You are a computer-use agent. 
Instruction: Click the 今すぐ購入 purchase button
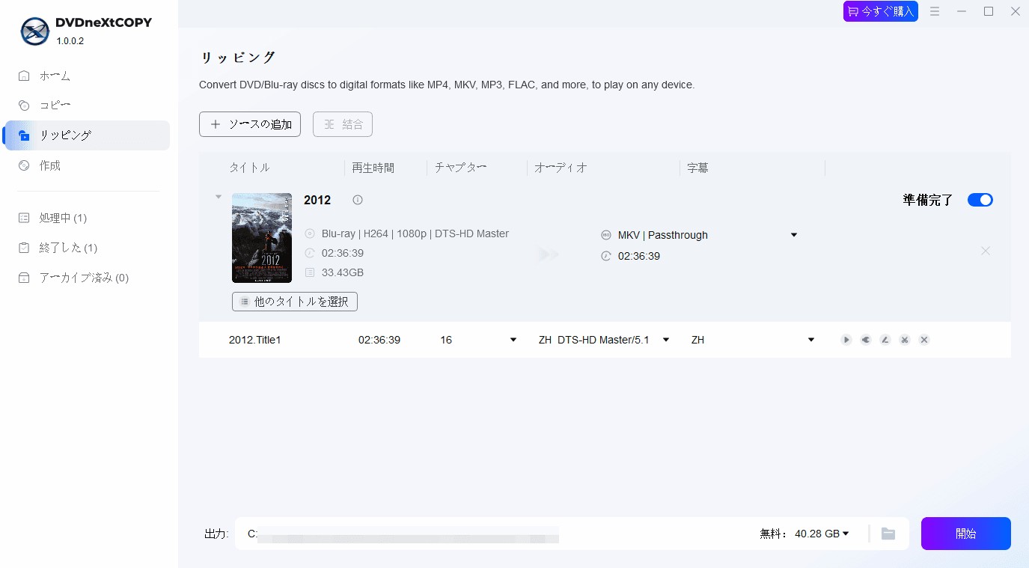pyautogui.click(x=881, y=11)
